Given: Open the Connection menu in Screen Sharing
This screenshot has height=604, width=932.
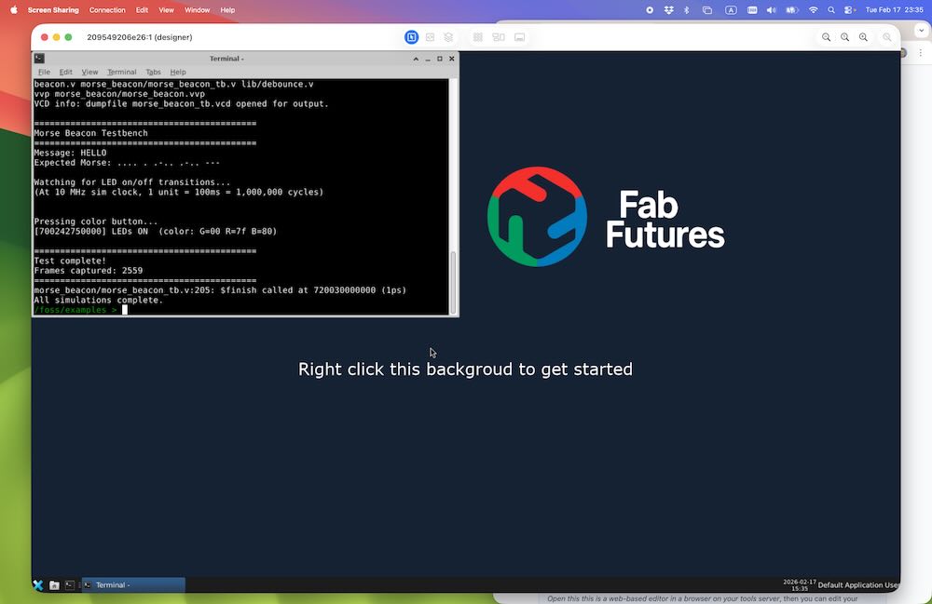Looking at the screenshot, I should coord(107,10).
